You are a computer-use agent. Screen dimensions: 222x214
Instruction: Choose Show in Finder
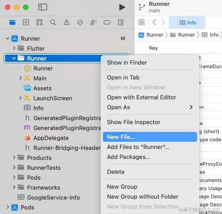pos(150,63)
